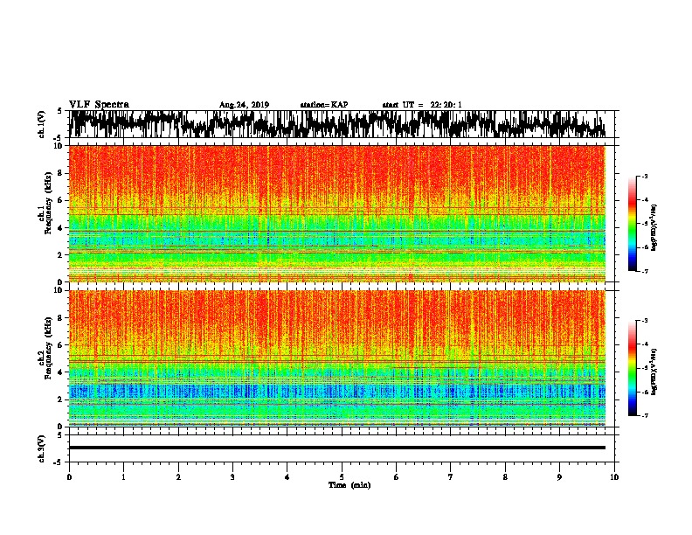692x535 pixels.
Task: Click the ch.1(V) waveform axis label
Action: click(x=42, y=124)
